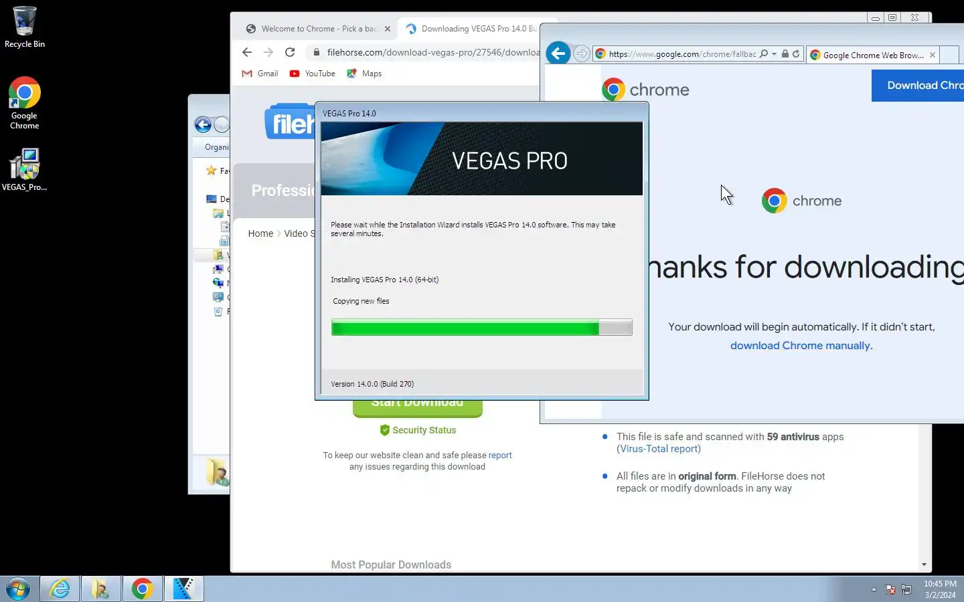Go back in the Chrome window

247,52
